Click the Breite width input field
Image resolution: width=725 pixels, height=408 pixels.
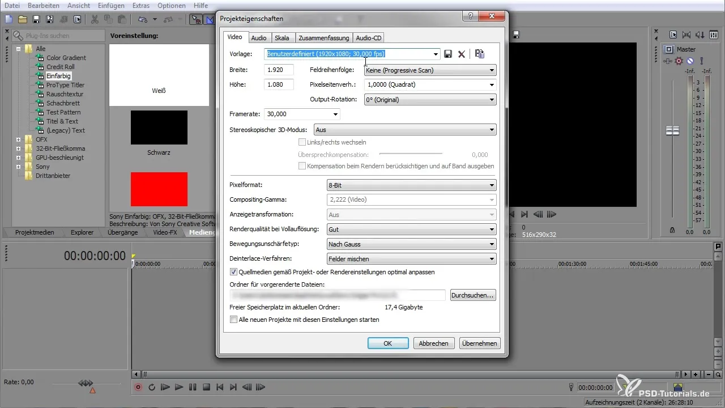(x=279, y=70)
